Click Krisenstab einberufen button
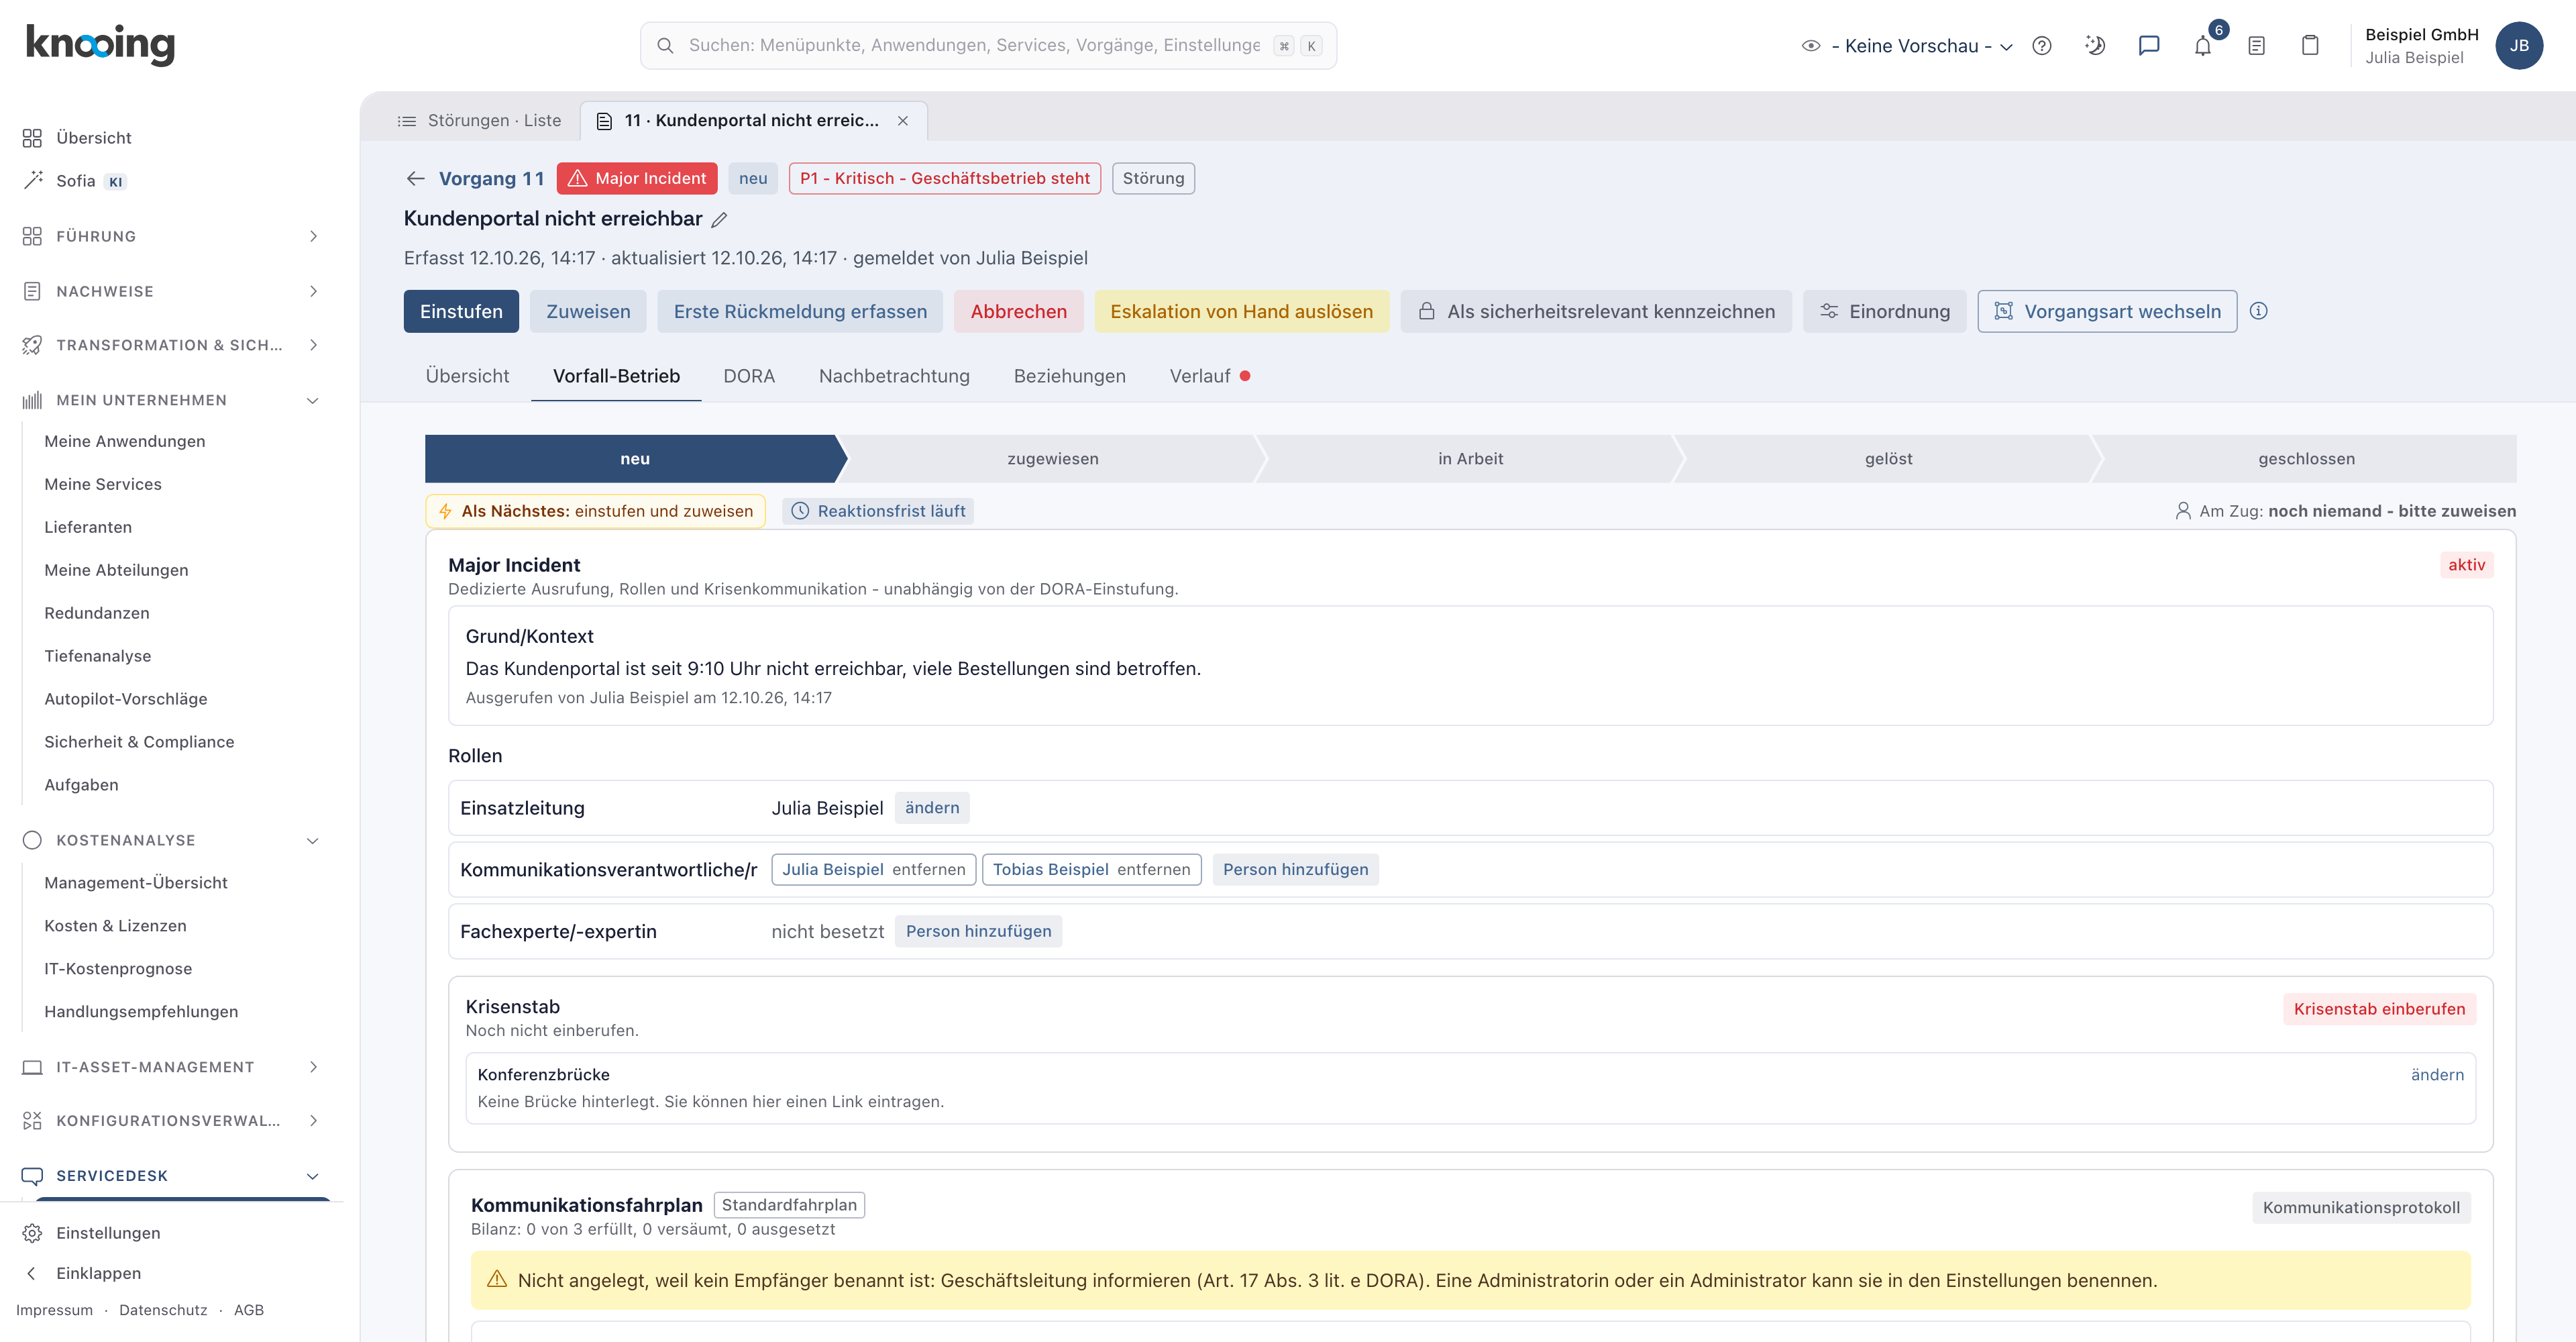The image size is (2576, 1342). [x=2379, y=1009]
